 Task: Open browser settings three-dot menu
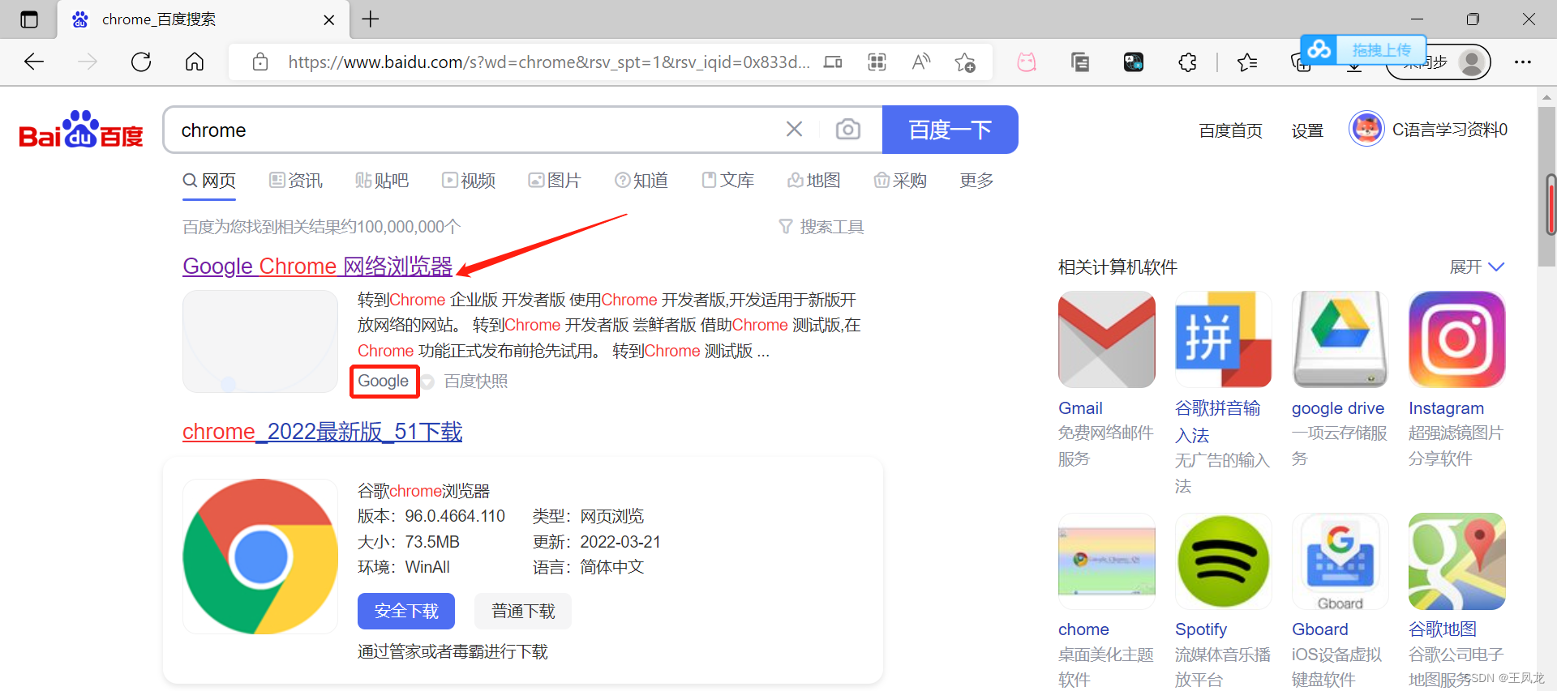[1522, 62]
